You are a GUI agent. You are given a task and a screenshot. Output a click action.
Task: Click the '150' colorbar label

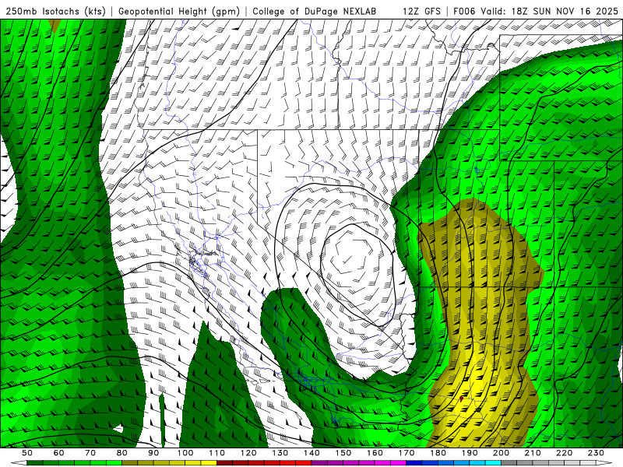pos(343,453)
